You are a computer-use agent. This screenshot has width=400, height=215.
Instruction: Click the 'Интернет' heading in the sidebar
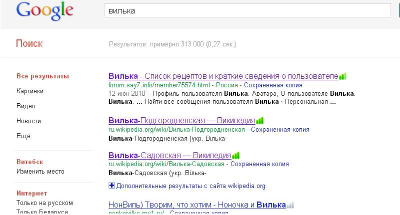pyautogui.click(x=32, y=194)
